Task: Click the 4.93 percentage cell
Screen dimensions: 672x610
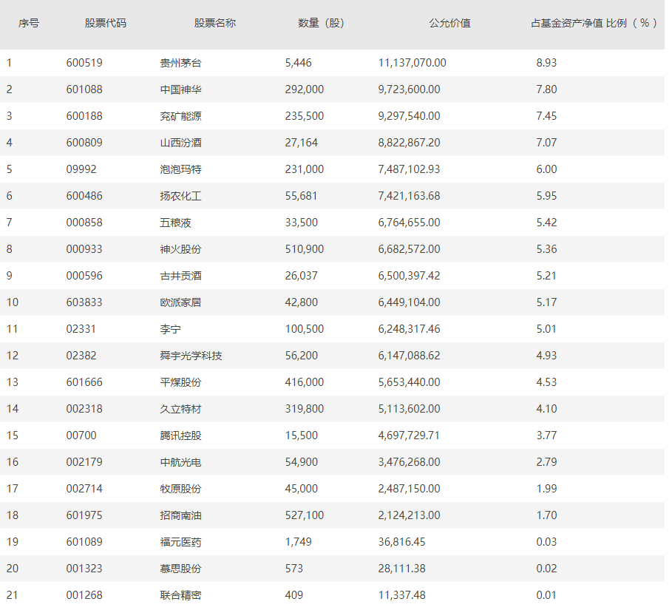Action: (x=546, y=356)
